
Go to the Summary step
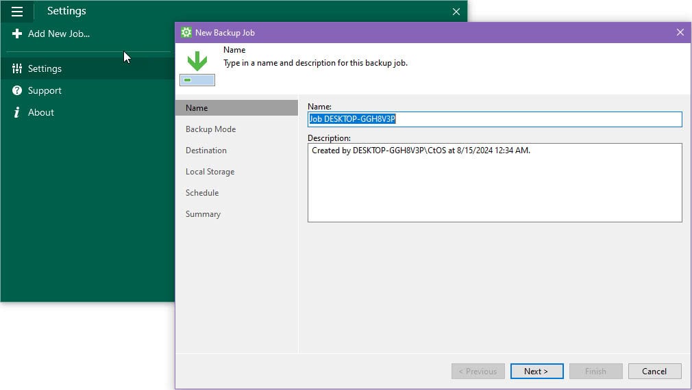(x=203, y=213)
